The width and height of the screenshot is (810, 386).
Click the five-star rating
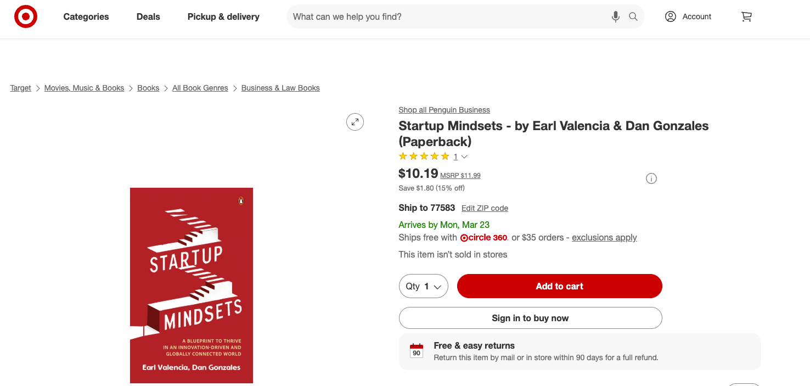pyautogui.click(x=424, y=156)
